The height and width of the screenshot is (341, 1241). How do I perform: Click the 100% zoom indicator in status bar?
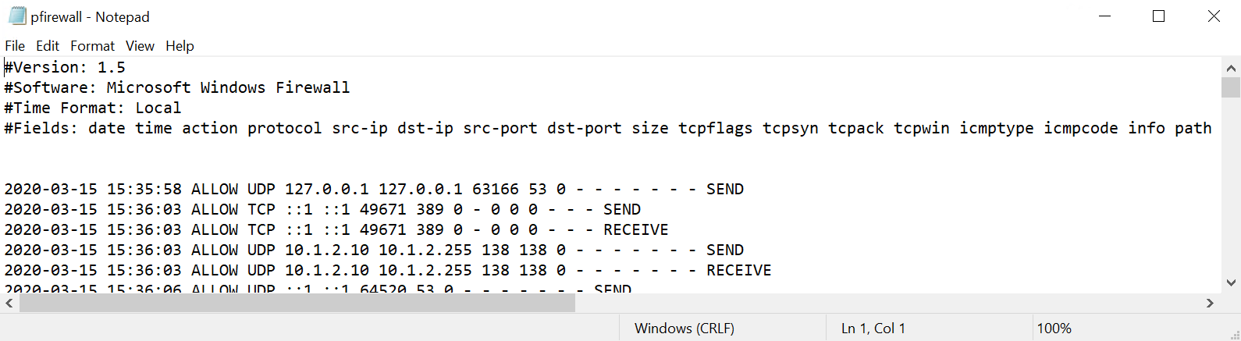[1054, 329]
